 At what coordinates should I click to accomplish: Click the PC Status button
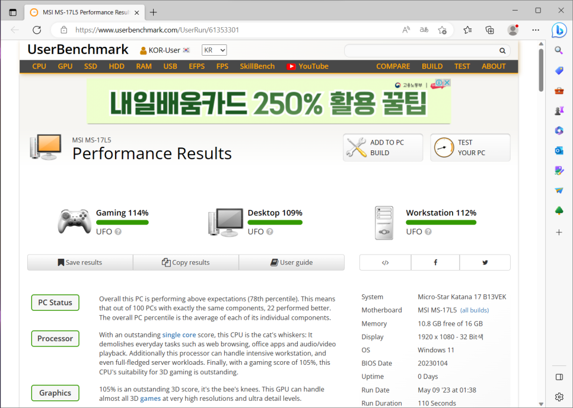pyautogui.click(x=55, y=303)
